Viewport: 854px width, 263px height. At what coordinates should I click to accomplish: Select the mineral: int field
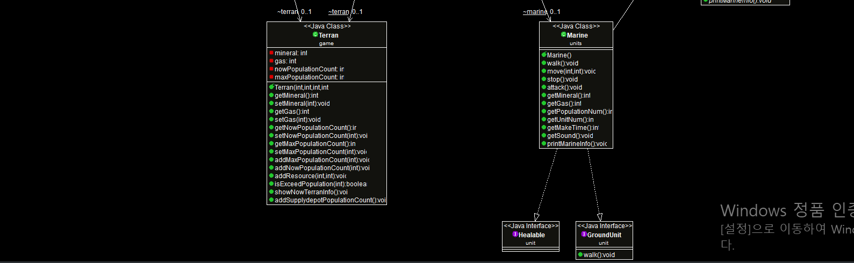tap(291, 53)
